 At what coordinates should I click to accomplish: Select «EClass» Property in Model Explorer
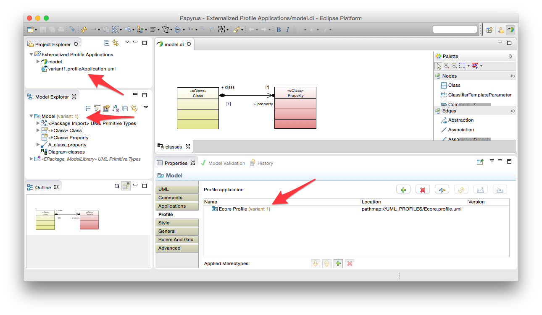[68, 138]
